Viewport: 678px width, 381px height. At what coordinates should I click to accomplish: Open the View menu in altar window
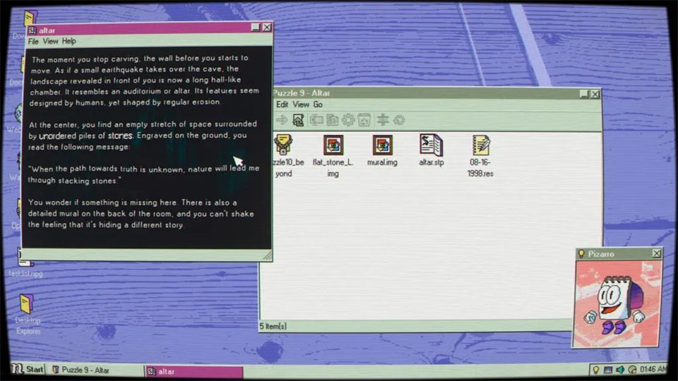coord(50,42)
